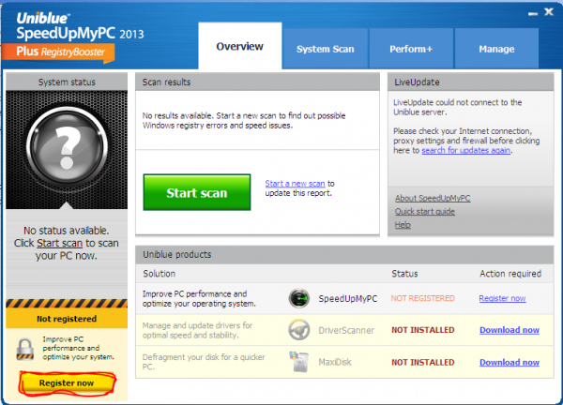The height and width of the screenshot is (405, 563).
Task: Click 'LiveUpdate could not connect' message
Action: tap(458, 107)
